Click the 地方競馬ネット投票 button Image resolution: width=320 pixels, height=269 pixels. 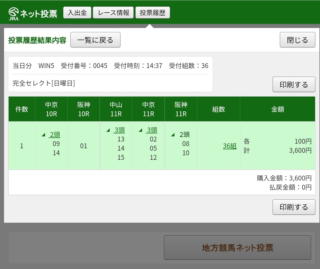click(238, 247)
